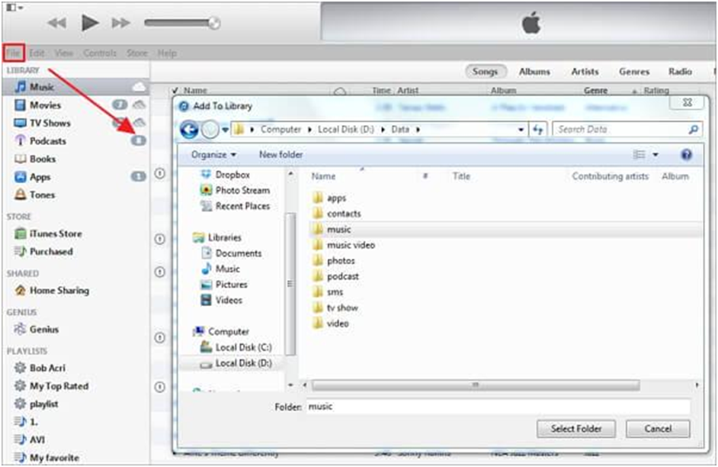Switch to the Radio view tab
718x467 pixels.
[680, 72]
